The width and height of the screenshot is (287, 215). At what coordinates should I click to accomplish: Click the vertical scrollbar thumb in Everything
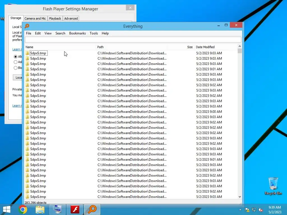pos(240,51)
